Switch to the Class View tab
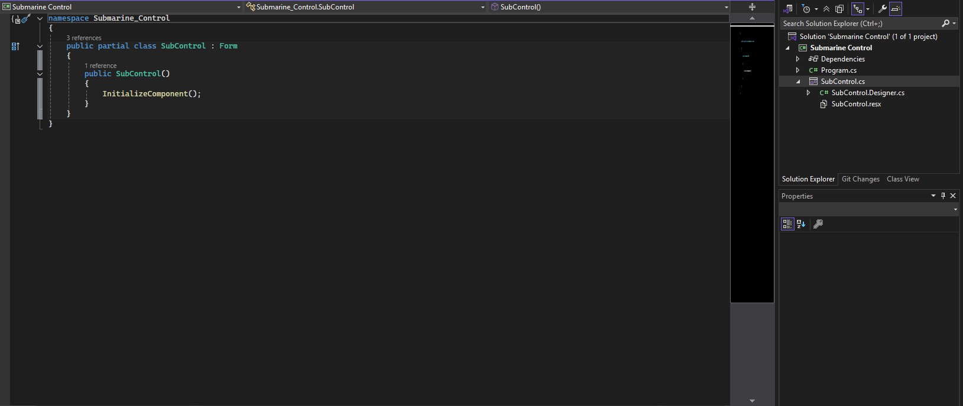The width and height of the screenshot is (963, 406). point(903,179)
